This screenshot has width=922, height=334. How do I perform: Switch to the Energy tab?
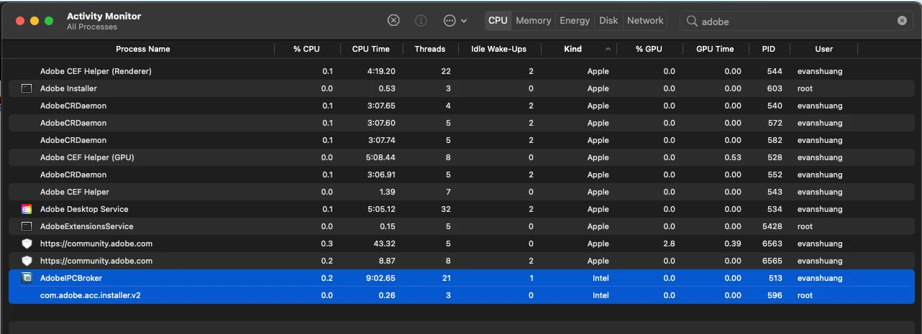[x=575, y=21]
